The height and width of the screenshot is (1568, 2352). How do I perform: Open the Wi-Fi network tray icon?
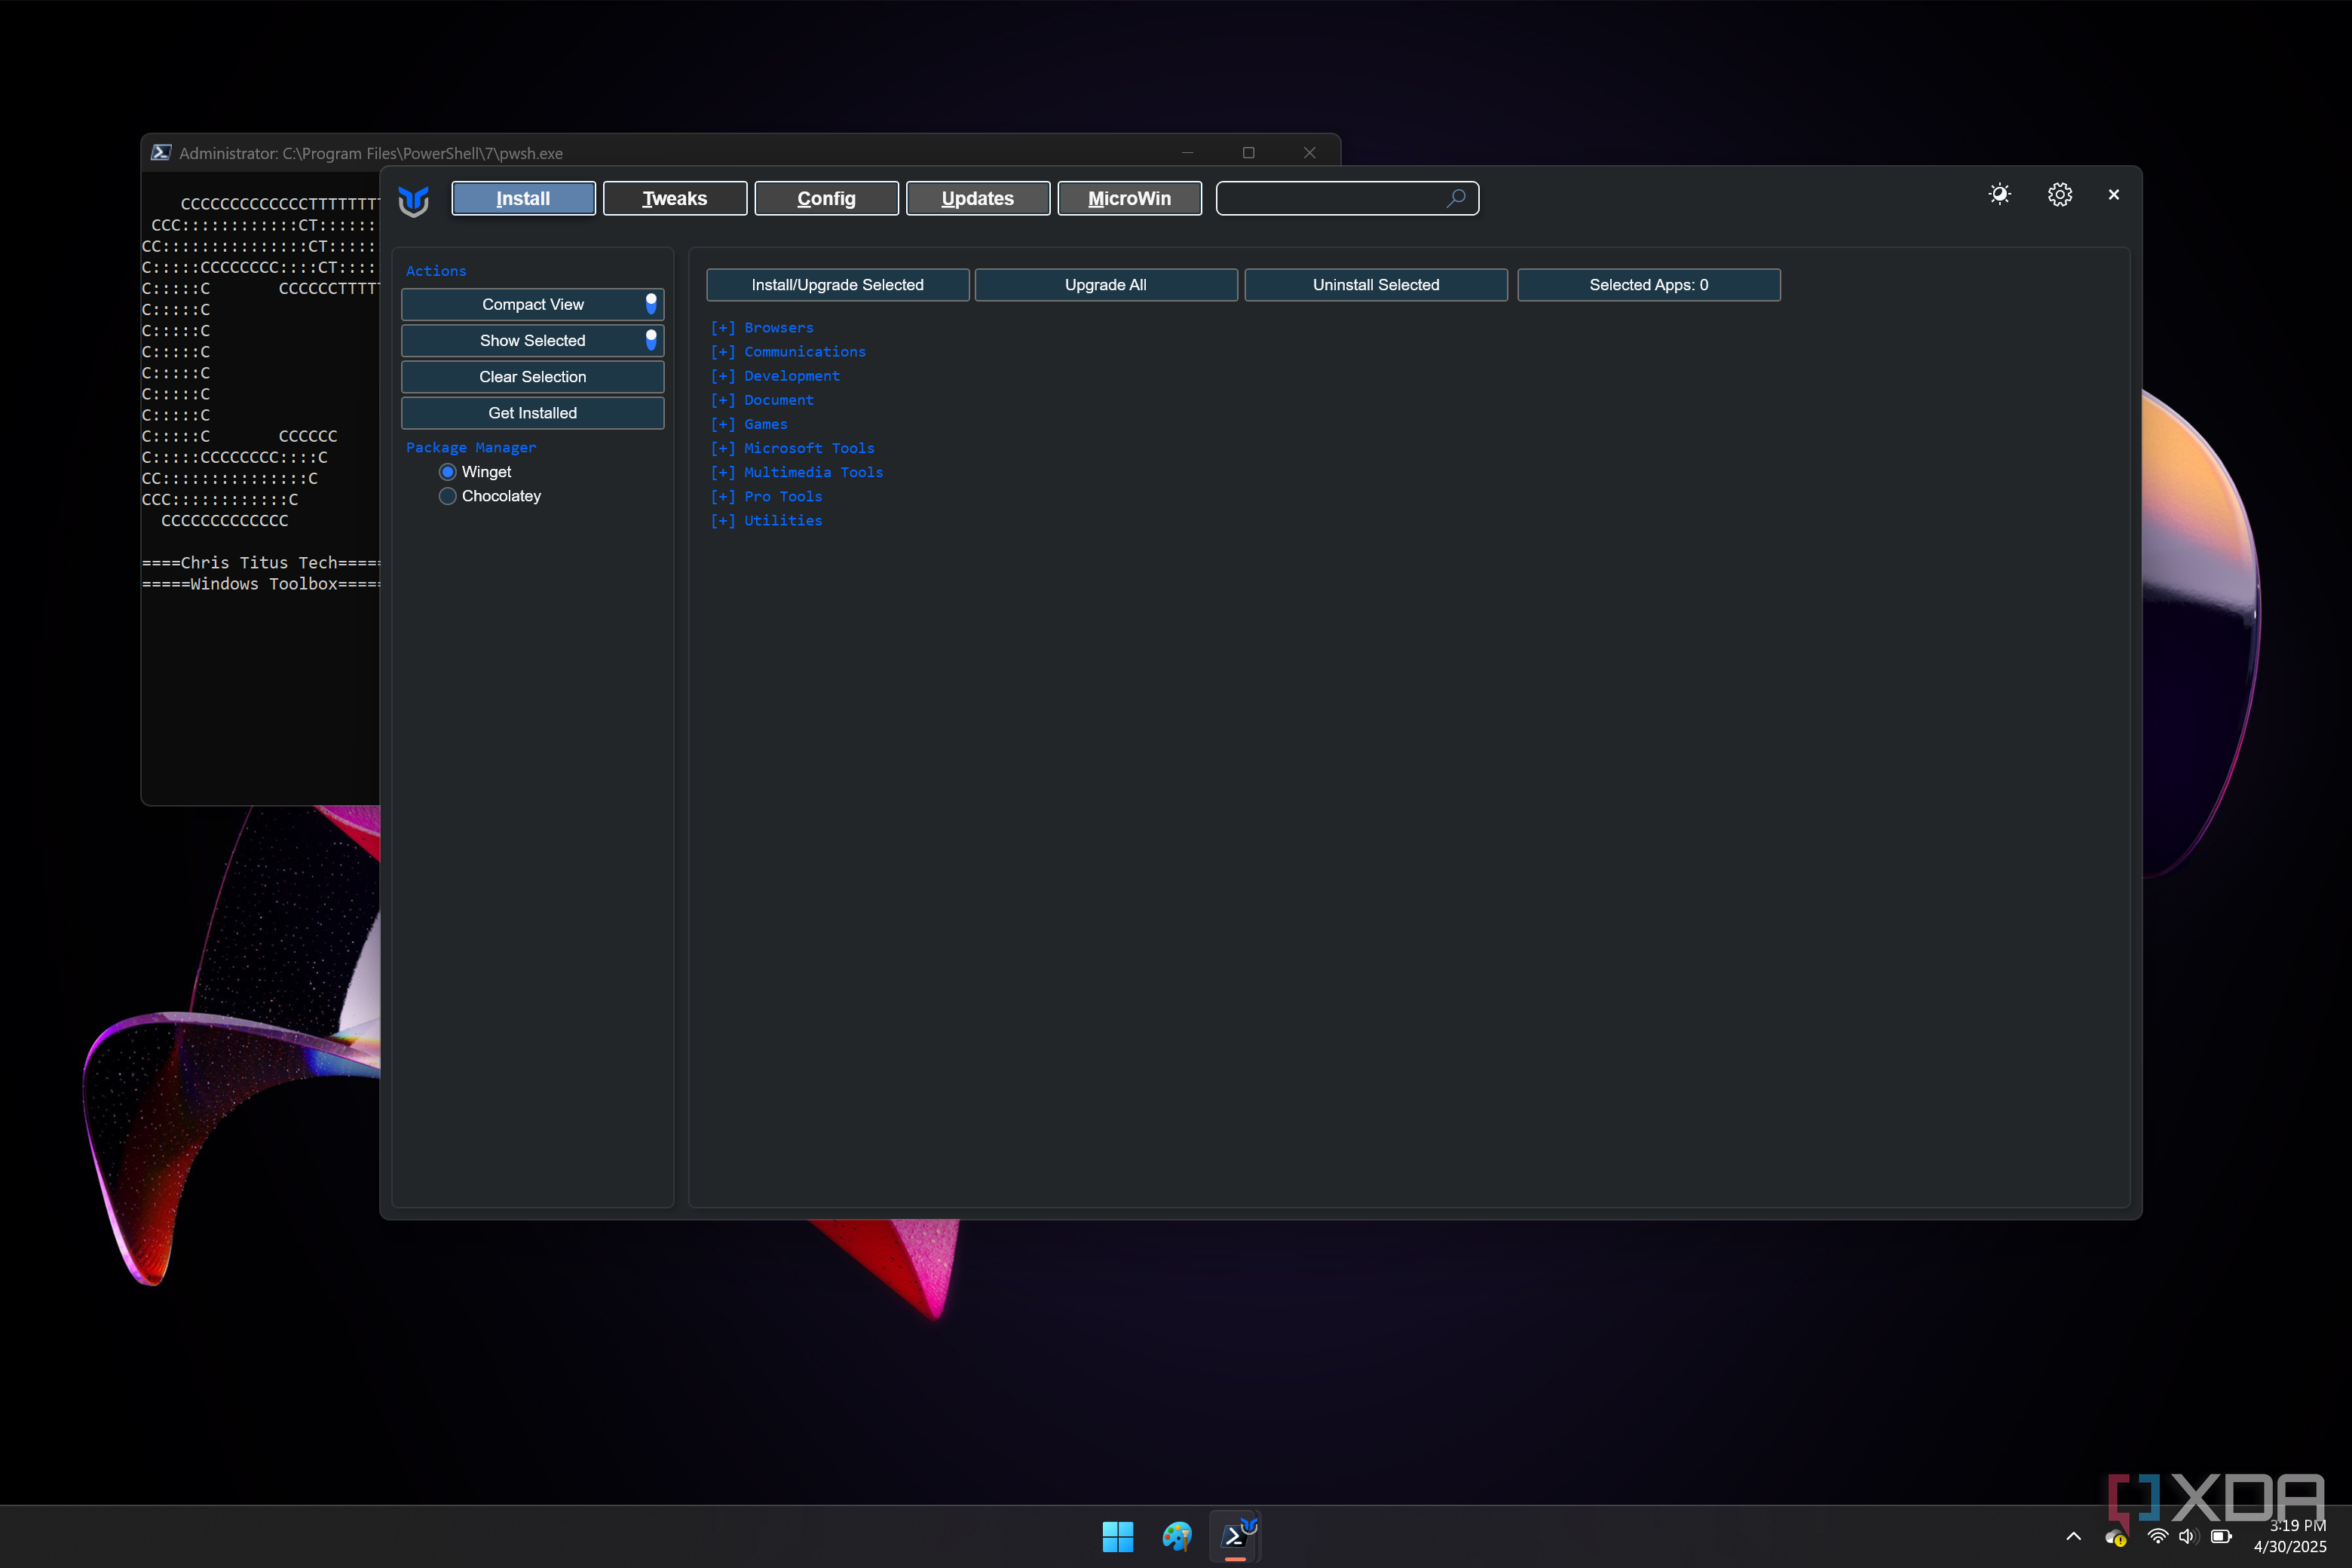tap(2157, 1536)
